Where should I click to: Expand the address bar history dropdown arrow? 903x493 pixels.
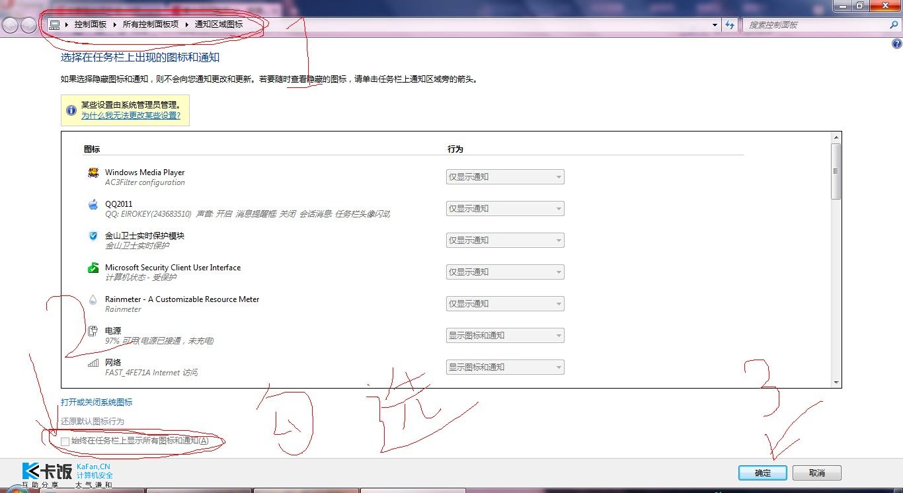point(715,24)
